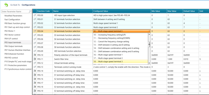This screenshot has width=209, height=95.
Task: Click the edit icon for P05.14
Action: [35, 71]
